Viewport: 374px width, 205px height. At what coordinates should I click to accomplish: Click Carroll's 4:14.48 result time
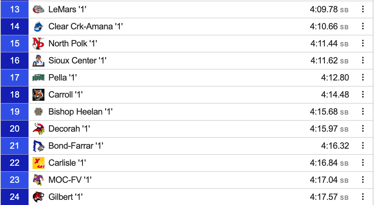pyautogui.click(x=335, y=95)
